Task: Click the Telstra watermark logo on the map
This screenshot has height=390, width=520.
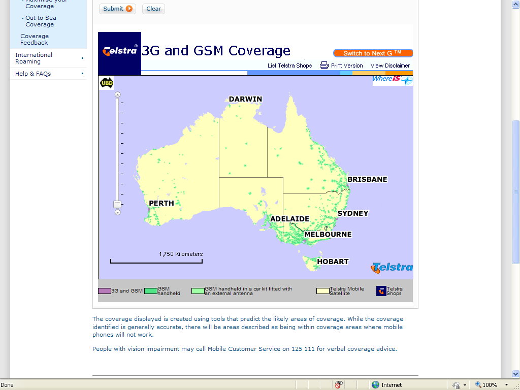Action: point(392,268)
